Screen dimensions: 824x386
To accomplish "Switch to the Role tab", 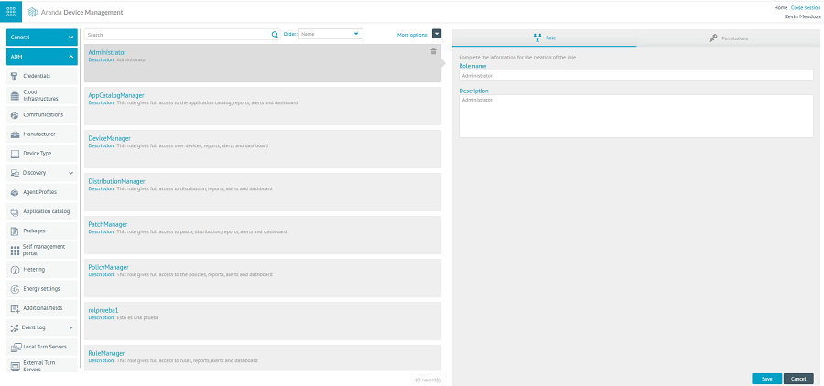I will pos(545,38).
